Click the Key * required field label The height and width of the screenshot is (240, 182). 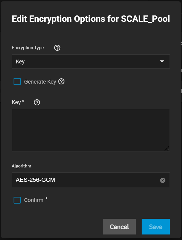[x=18, y=102]
